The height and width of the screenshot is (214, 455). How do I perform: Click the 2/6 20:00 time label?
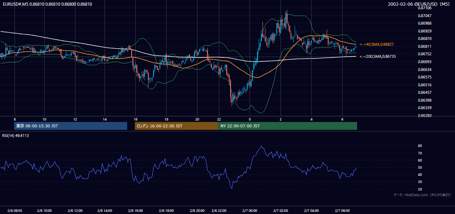tap(197, 211)
